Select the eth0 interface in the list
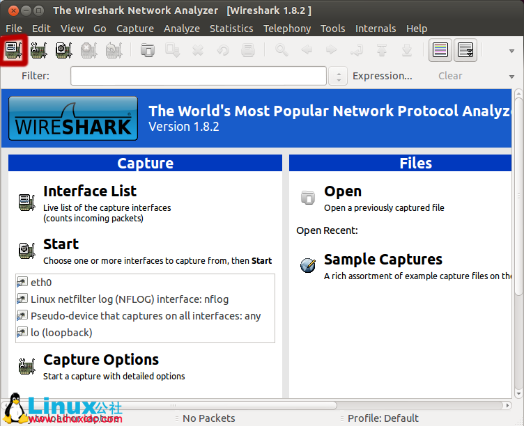524x426 pixels. point(145,283)
